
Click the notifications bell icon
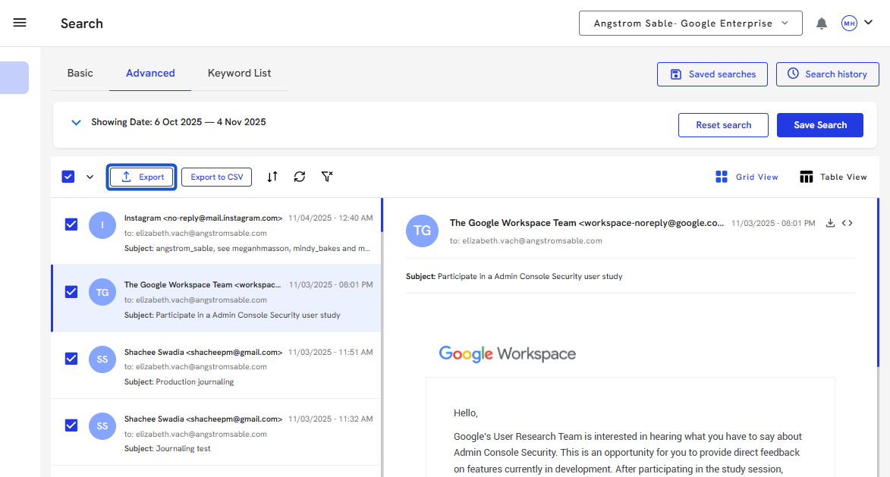[x=822, y=24]
